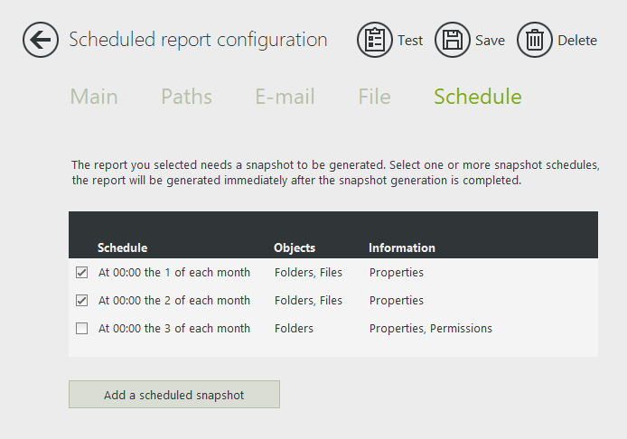This screenshot has height=439, width=627.
Task: Uncheck the 2 of each month schedule
Action: (82, 301)
